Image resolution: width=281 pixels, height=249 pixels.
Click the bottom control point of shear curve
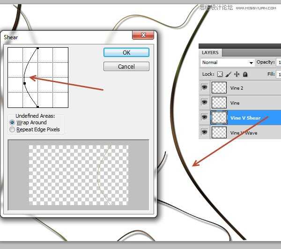pos(37,107)
